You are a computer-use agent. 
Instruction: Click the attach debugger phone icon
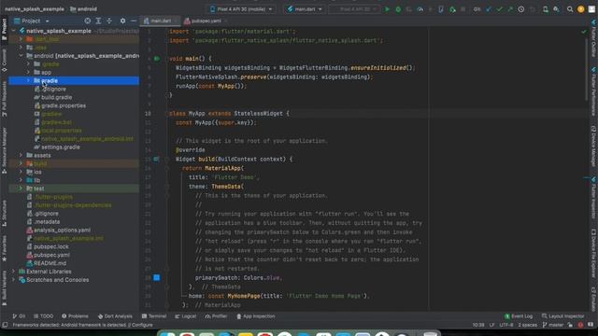441,9
